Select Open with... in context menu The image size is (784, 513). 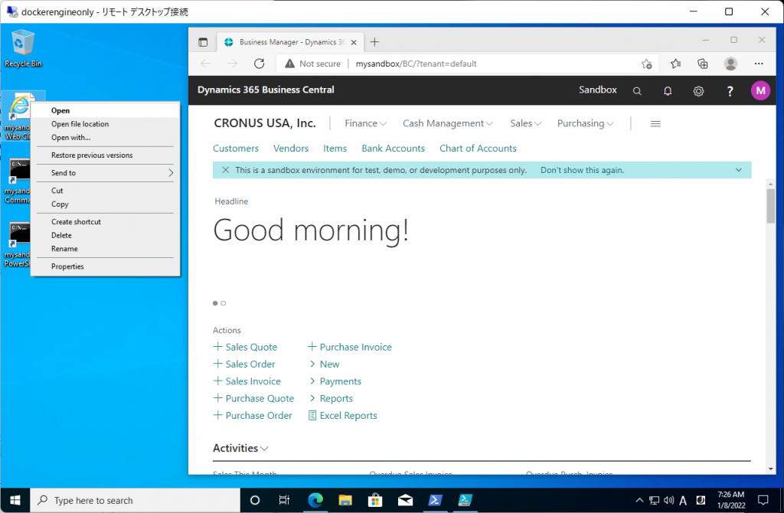click(105, 138)
